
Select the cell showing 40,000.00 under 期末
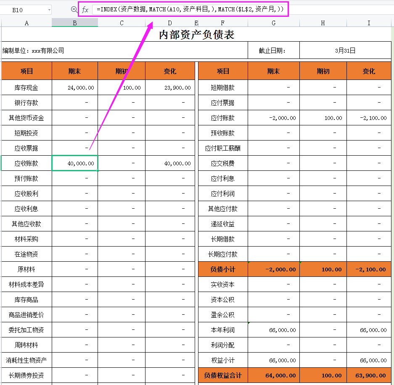pos(74,163)
